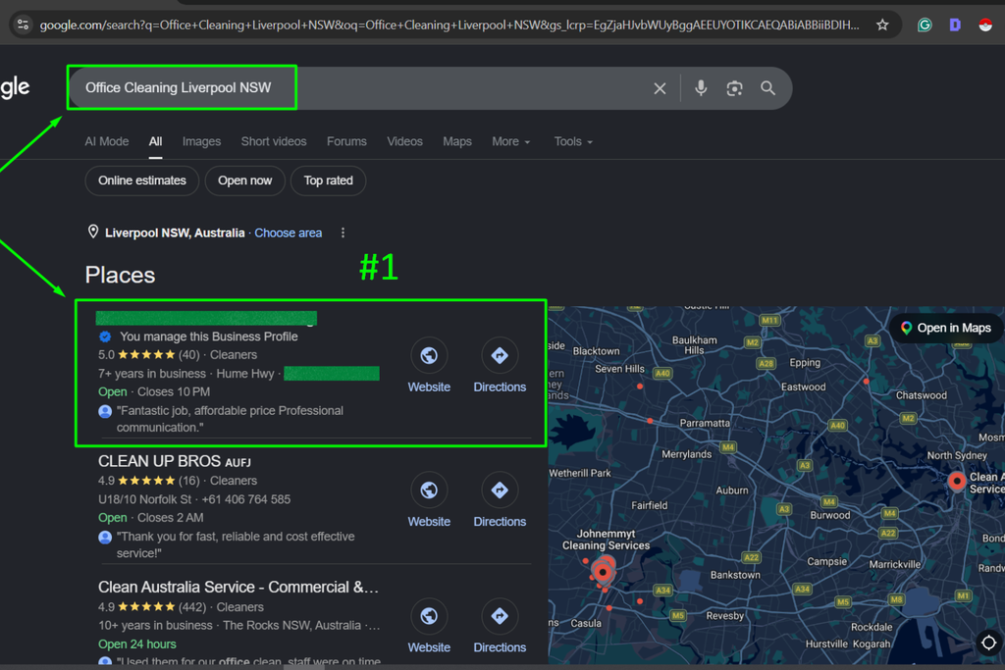Viewport: 1005px width, 670px height.
Task: Bookmark this page with the star icon
Action: [882, 25]
